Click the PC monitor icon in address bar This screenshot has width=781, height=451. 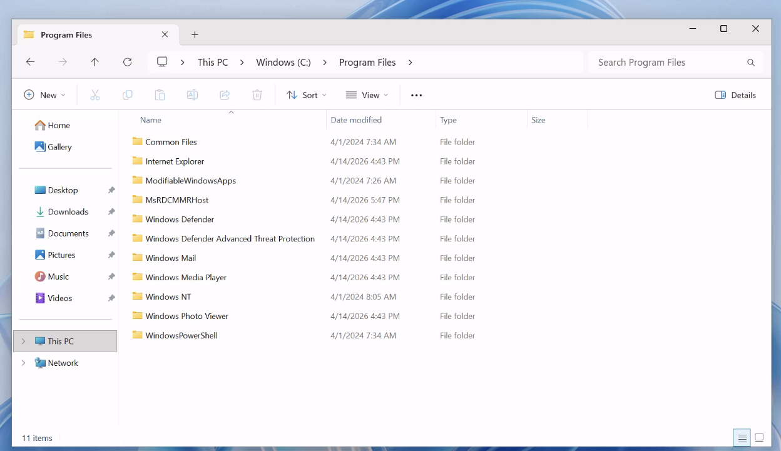(162, 62)
